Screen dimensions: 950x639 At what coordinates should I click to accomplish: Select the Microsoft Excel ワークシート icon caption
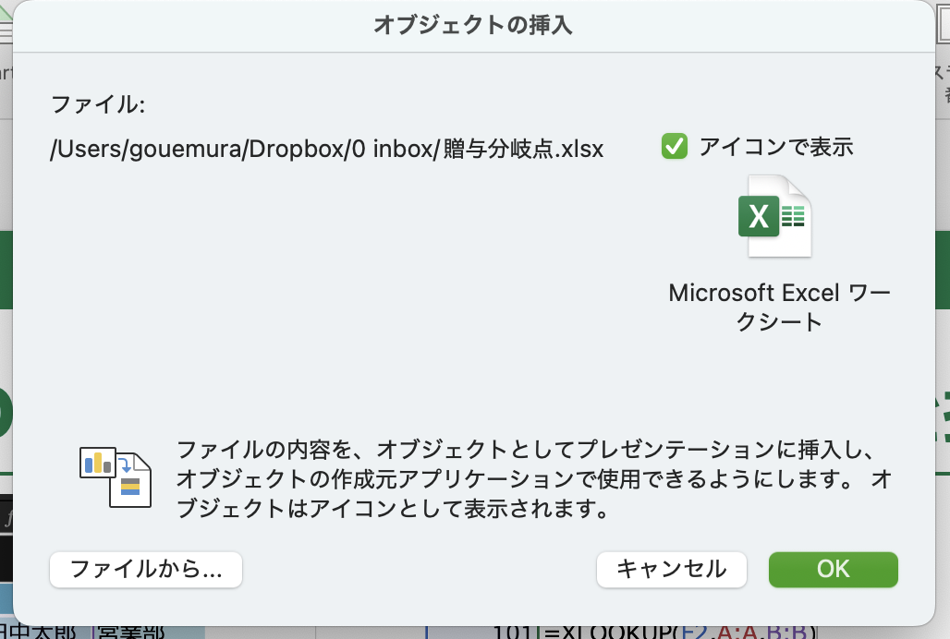coord(779,307)
